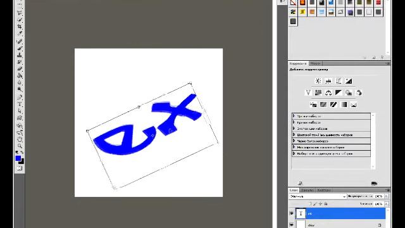This screenshot has height=228, width=405.
Task: Expand Микширование каналов presets
Action: click(294, 147)
